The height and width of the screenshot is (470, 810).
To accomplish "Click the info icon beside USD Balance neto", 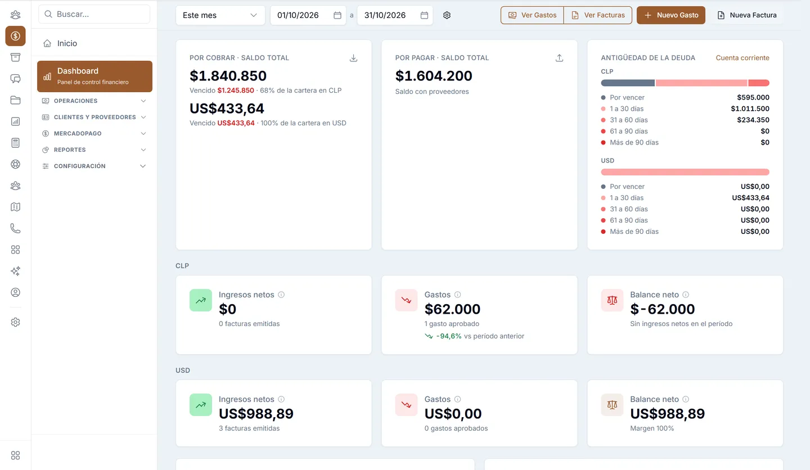I will [x=686, y=399].
